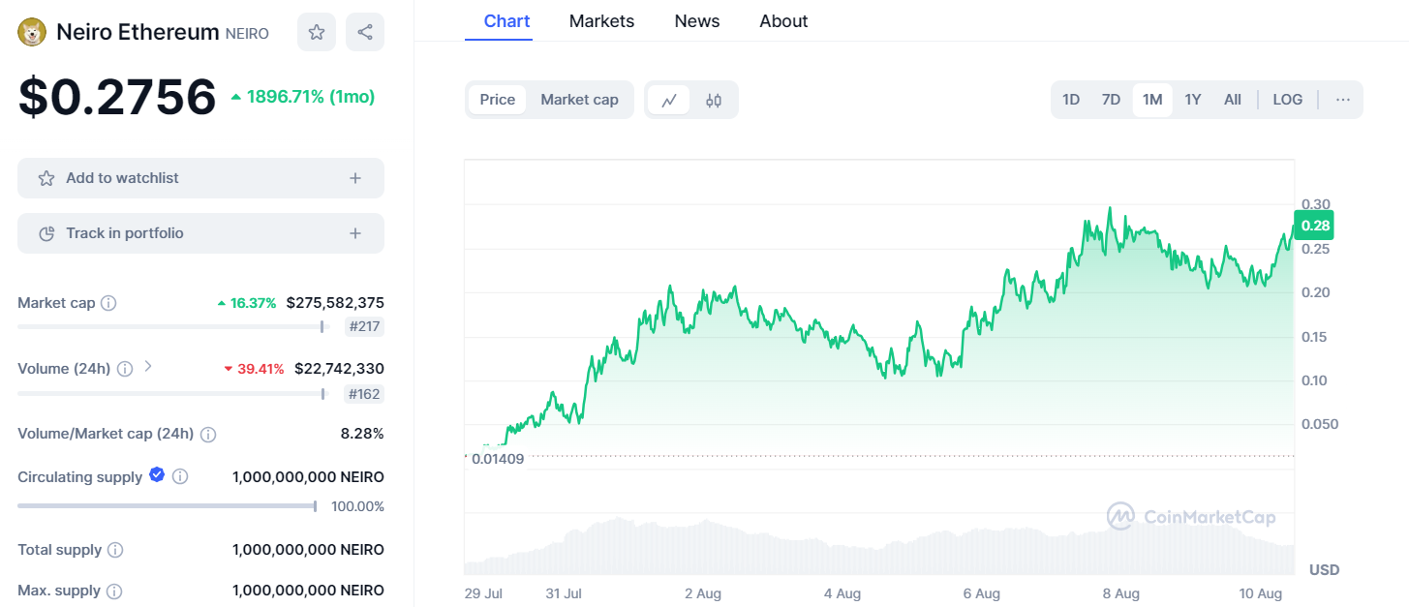This screenshot has height=607, width=1409.
Task: Select the 7D time range
Action: (1111, 100)
